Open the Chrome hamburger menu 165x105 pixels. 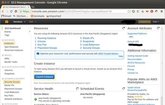[161, 11]
